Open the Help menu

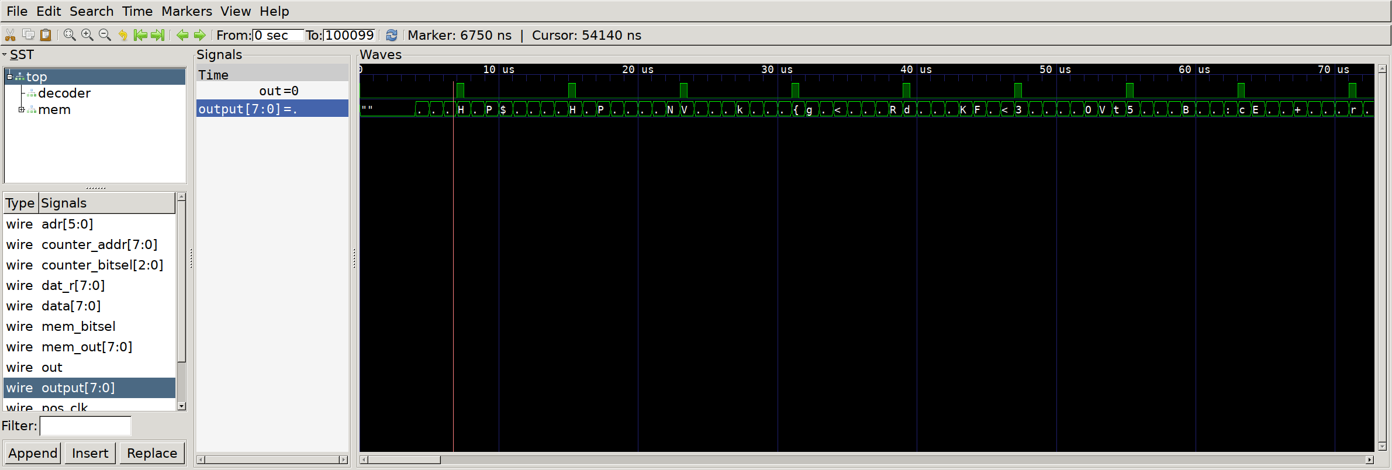[274, 11]
